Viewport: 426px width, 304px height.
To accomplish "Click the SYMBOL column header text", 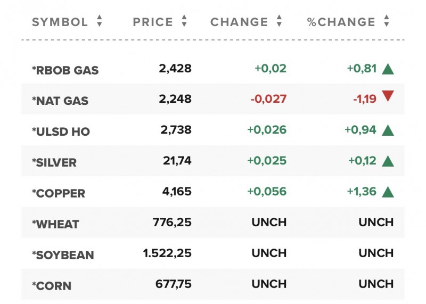I will (x=60, y=22).
